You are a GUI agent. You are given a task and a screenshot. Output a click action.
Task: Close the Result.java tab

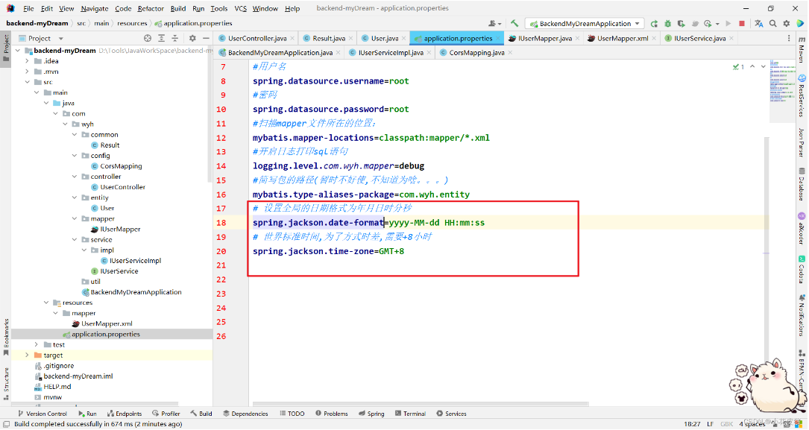pyautogui.click(x=351, y=39)
